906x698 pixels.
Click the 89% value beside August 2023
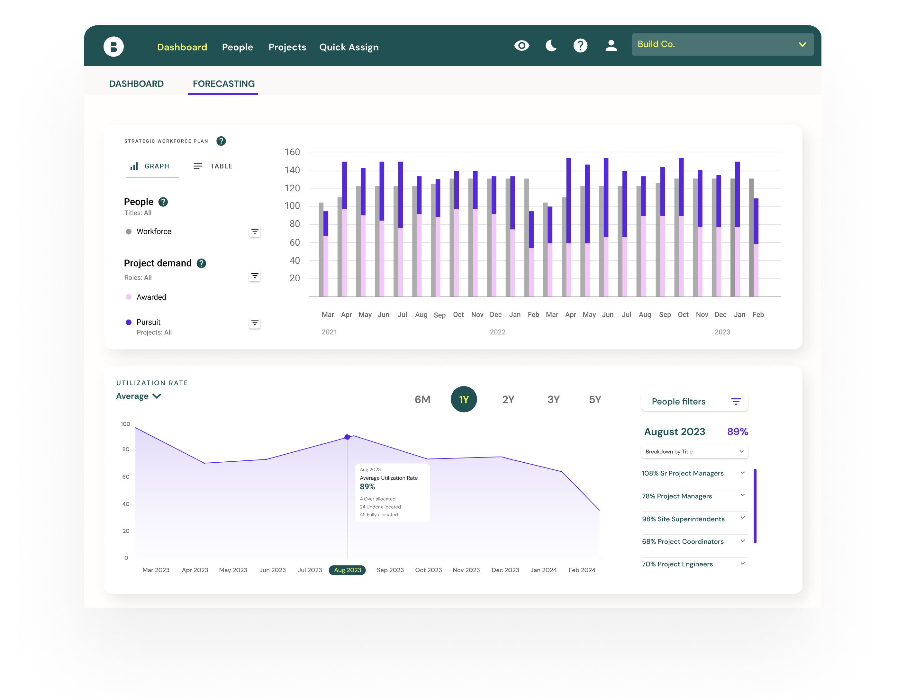[737, 432]
